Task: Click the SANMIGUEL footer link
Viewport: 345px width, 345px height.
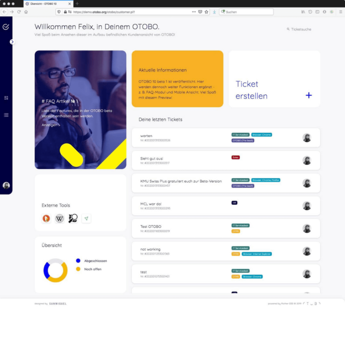Action: click(58, 304)
